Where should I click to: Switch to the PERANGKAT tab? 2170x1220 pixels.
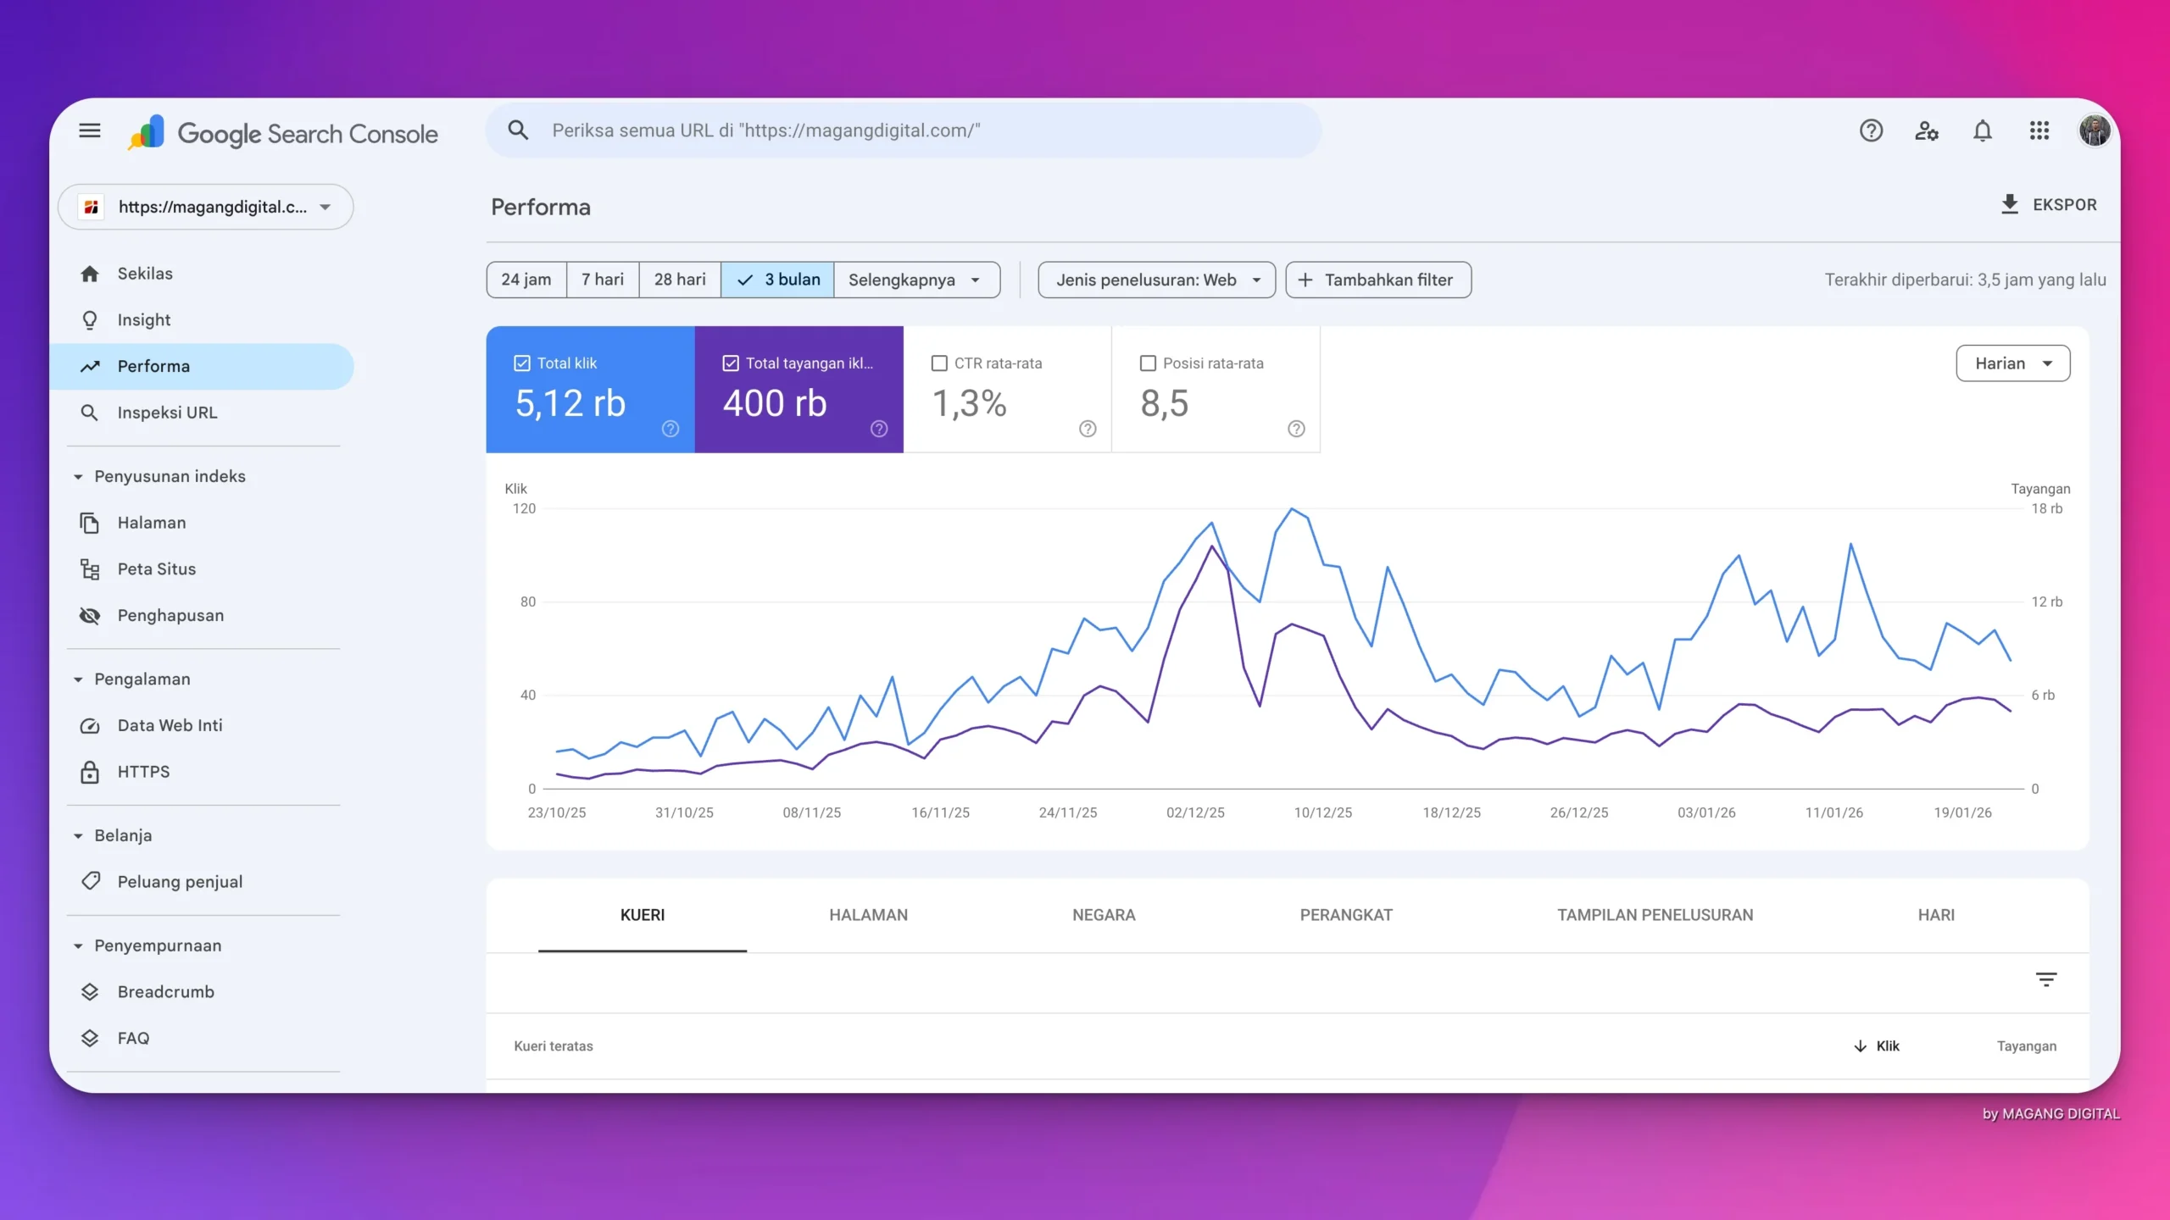tap(1345, 915)
